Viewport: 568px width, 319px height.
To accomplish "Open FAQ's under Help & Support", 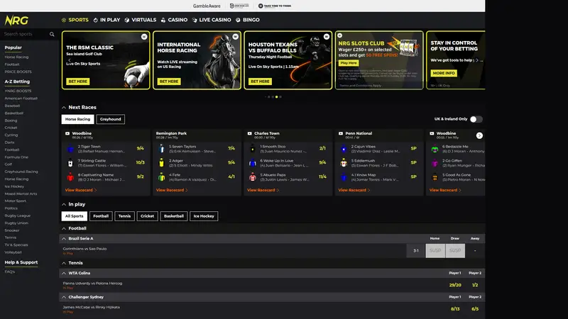I will click(x=10, y=272).
